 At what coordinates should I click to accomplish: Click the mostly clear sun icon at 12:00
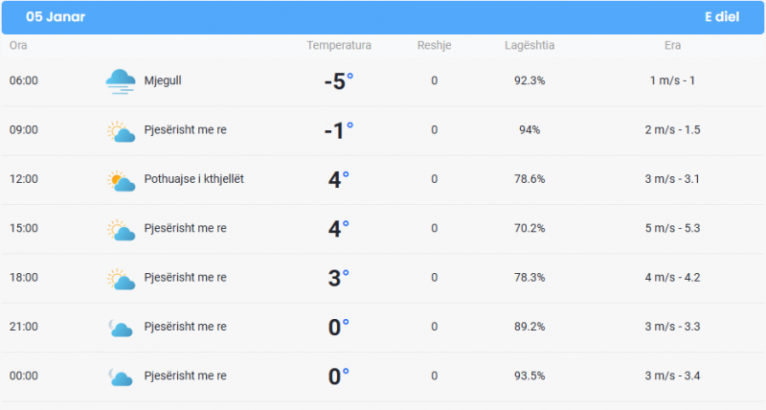point(121,180)
